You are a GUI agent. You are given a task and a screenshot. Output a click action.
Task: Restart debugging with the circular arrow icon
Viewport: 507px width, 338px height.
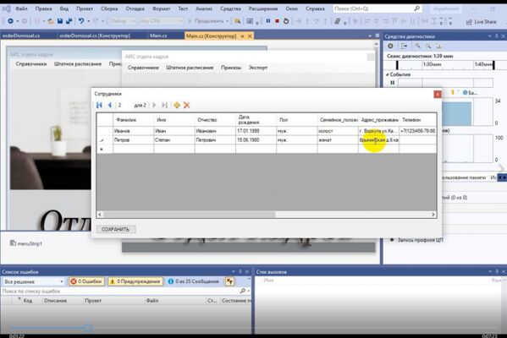click(286, 21)
